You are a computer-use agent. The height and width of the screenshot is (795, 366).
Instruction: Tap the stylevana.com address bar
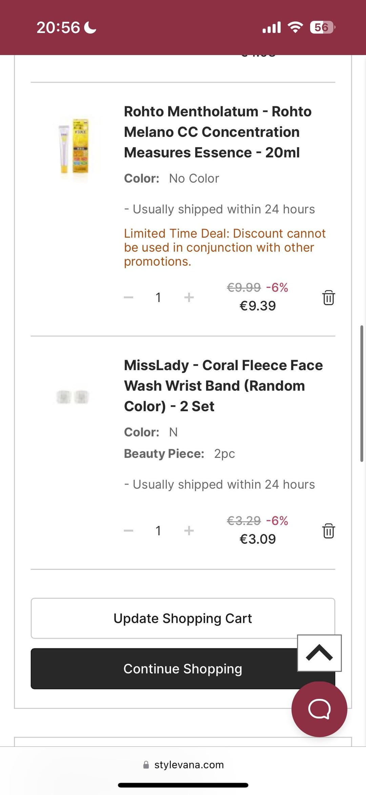pos(183,765)
